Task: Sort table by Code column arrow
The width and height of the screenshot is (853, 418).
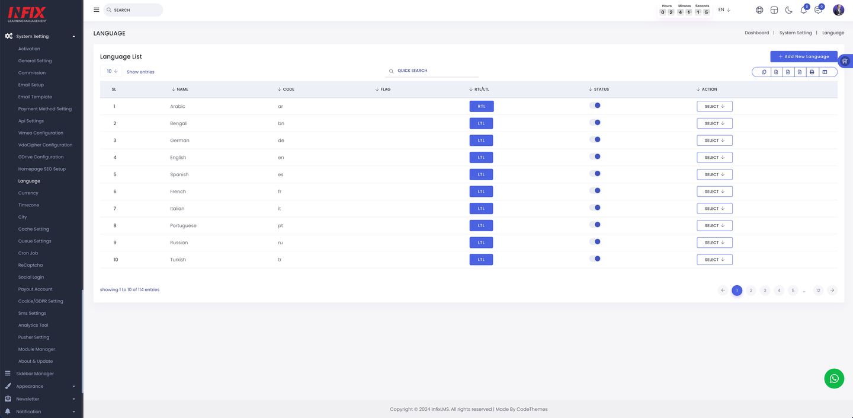Action: (280, 90)
